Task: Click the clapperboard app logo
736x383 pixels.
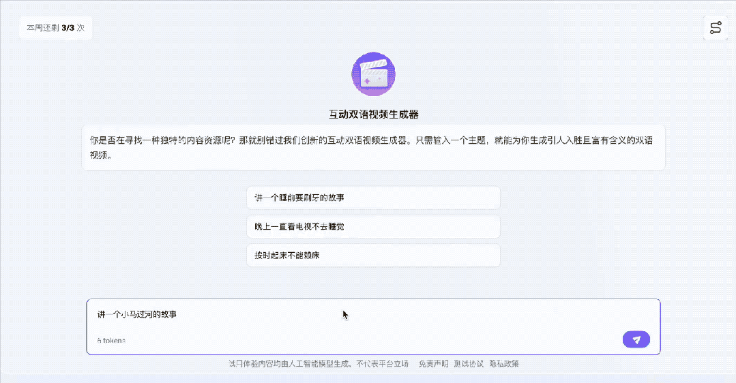Action: [x=373, y=74]
